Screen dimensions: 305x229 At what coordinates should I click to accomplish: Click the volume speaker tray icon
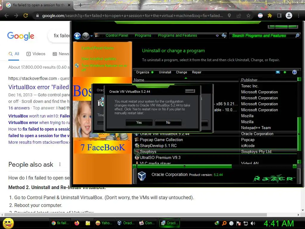tap(253, 223)
